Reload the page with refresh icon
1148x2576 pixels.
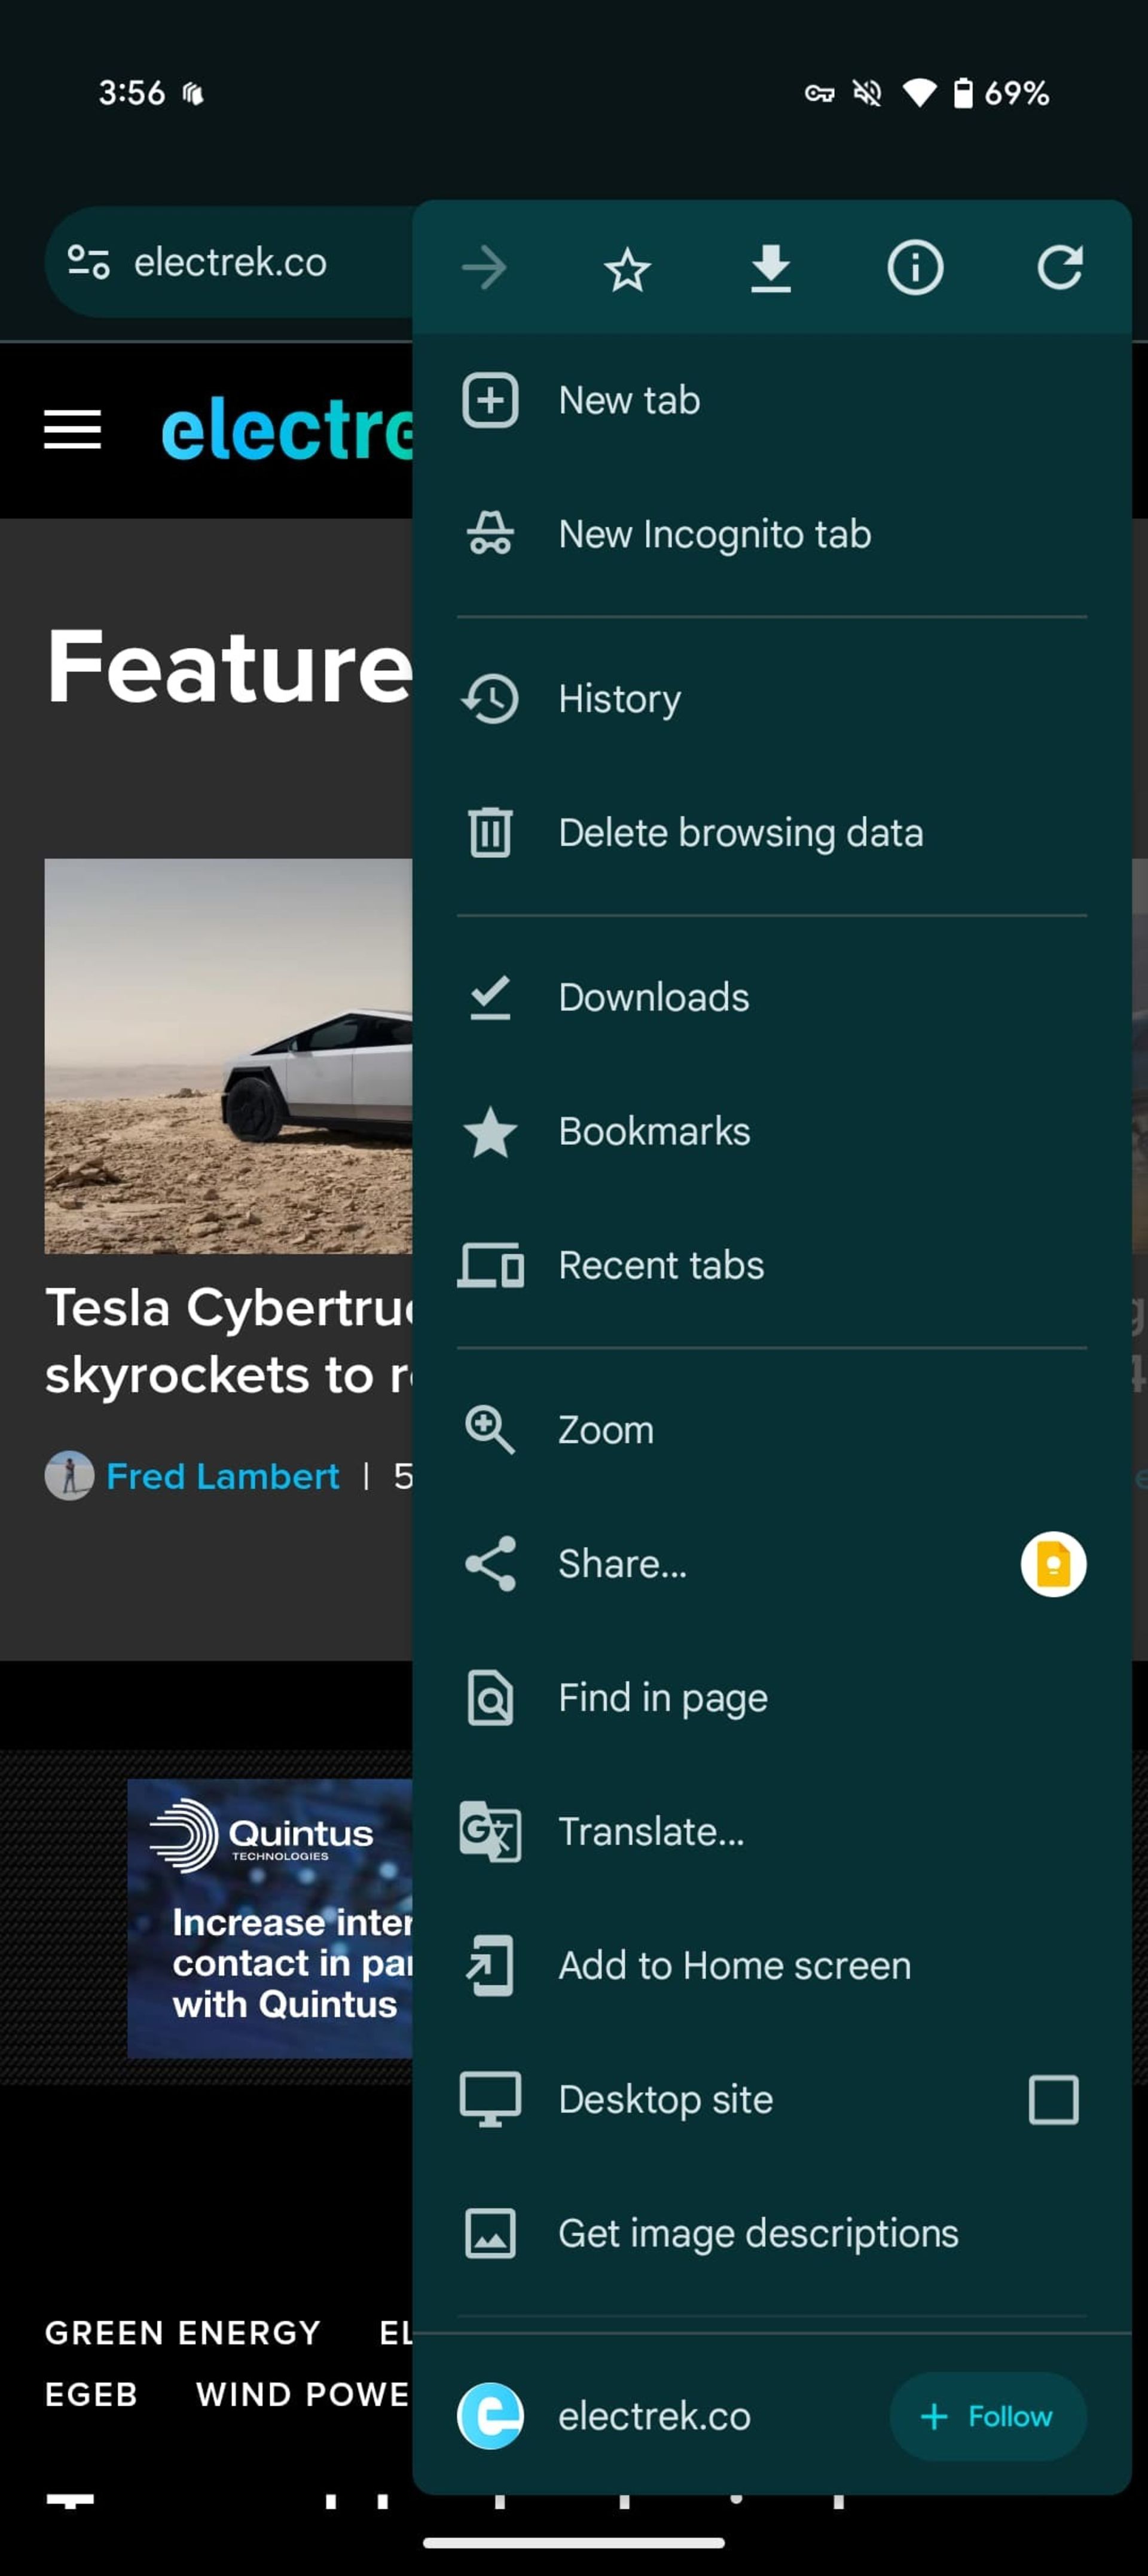tap(1059, 268)
